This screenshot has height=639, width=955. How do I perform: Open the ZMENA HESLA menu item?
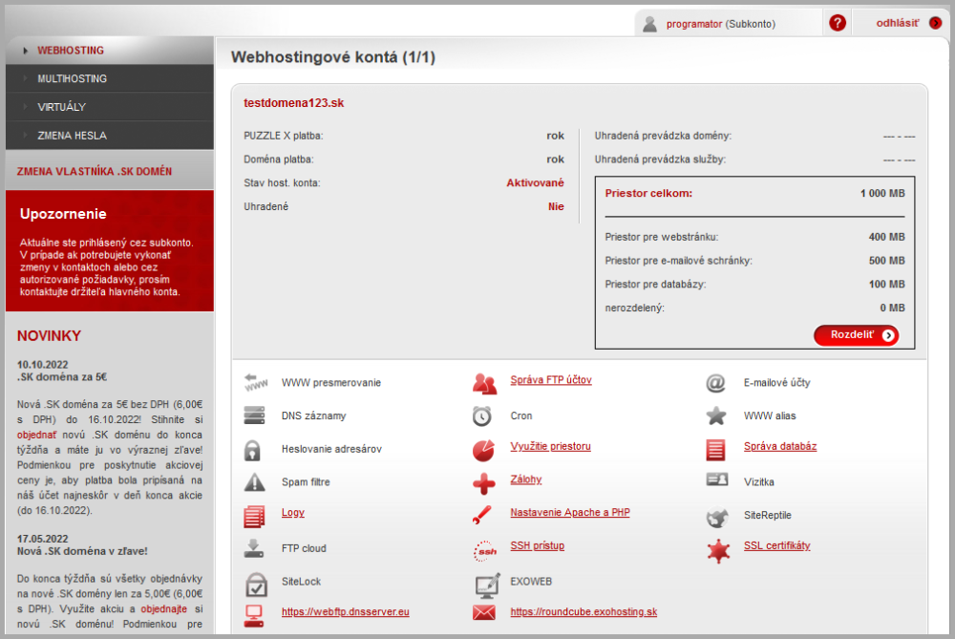[72, 136]
